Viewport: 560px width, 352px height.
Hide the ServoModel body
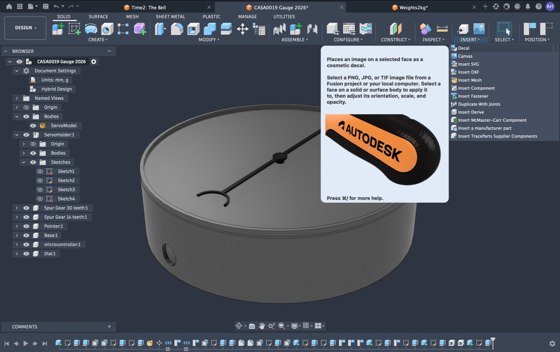pyautogui.click(x=33, y=126)
